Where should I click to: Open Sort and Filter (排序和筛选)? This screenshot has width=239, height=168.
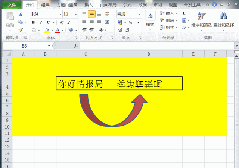pos(201,20)
